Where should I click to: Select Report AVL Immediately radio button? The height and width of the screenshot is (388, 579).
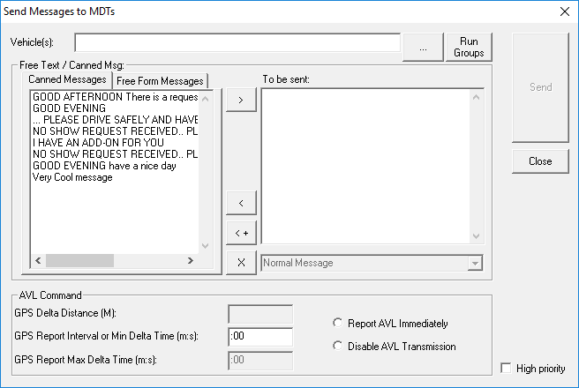click(x=337, y=324)
